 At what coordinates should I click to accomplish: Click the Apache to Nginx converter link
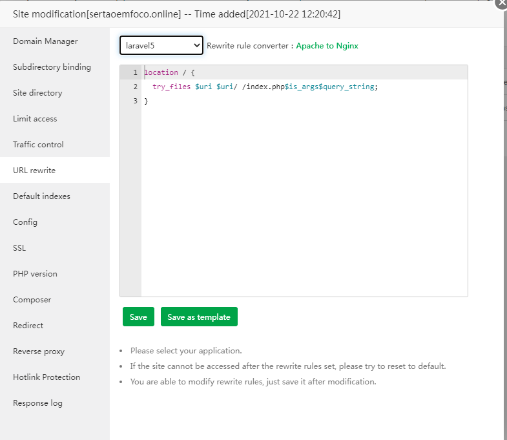pyautogui.click(x=327, y=46)
